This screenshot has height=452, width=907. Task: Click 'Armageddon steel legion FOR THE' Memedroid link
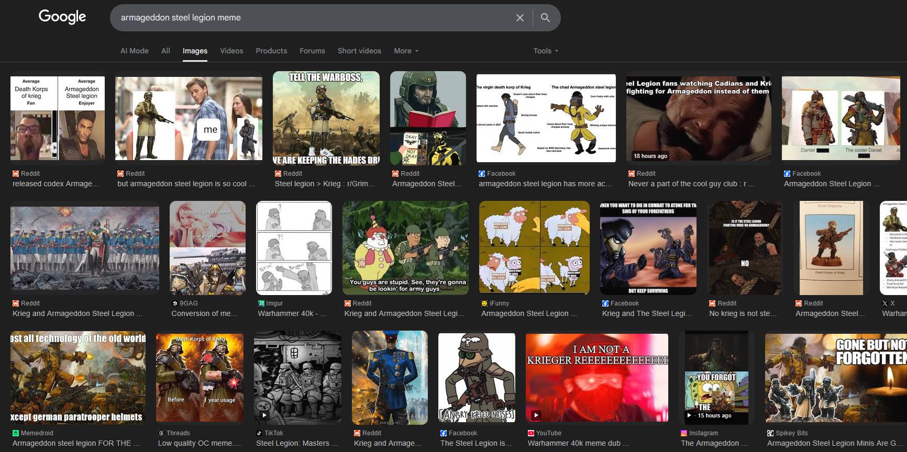[76, 443]
